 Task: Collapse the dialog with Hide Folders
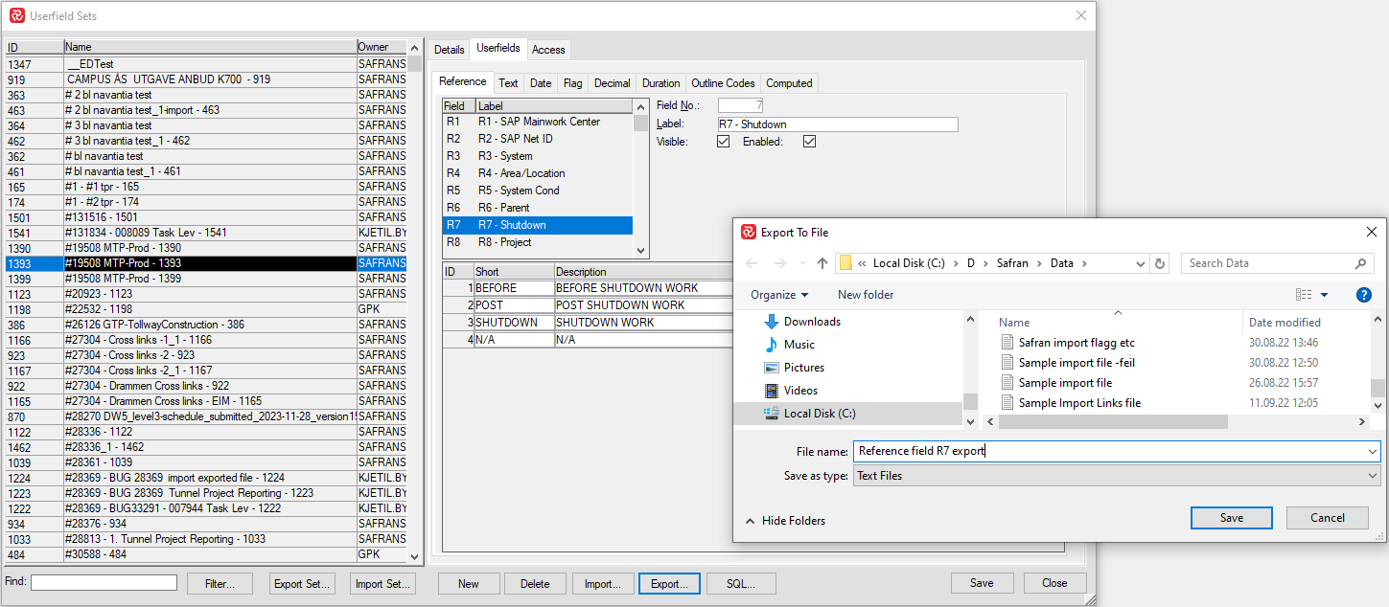pyautogui.click(x=785, y=521)
